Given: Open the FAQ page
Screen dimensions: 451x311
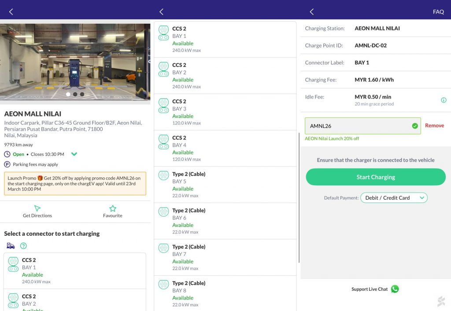Looking at the screenshot, I should pos(438,12).
